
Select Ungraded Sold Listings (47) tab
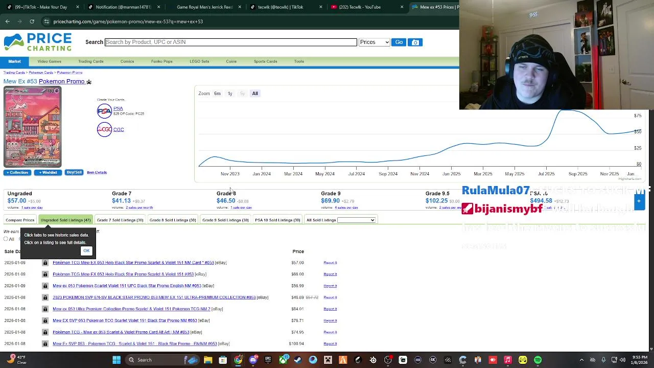point(65,220)
